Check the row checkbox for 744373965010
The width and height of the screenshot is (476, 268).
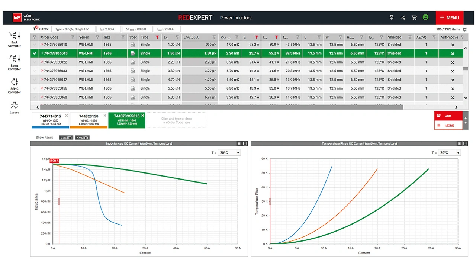click(35, 45)
